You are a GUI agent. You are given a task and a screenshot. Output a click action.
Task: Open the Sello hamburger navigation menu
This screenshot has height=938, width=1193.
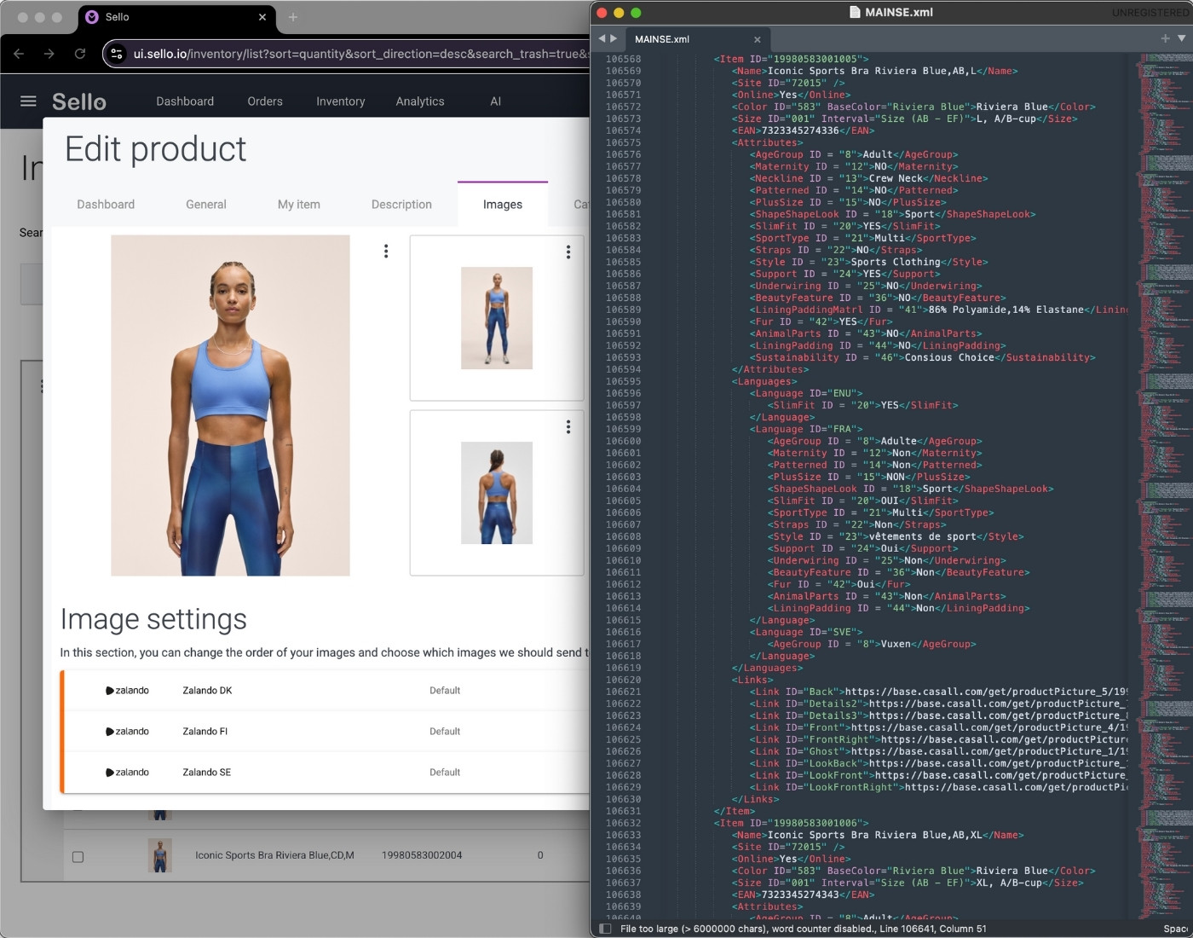tap(28, 101)
